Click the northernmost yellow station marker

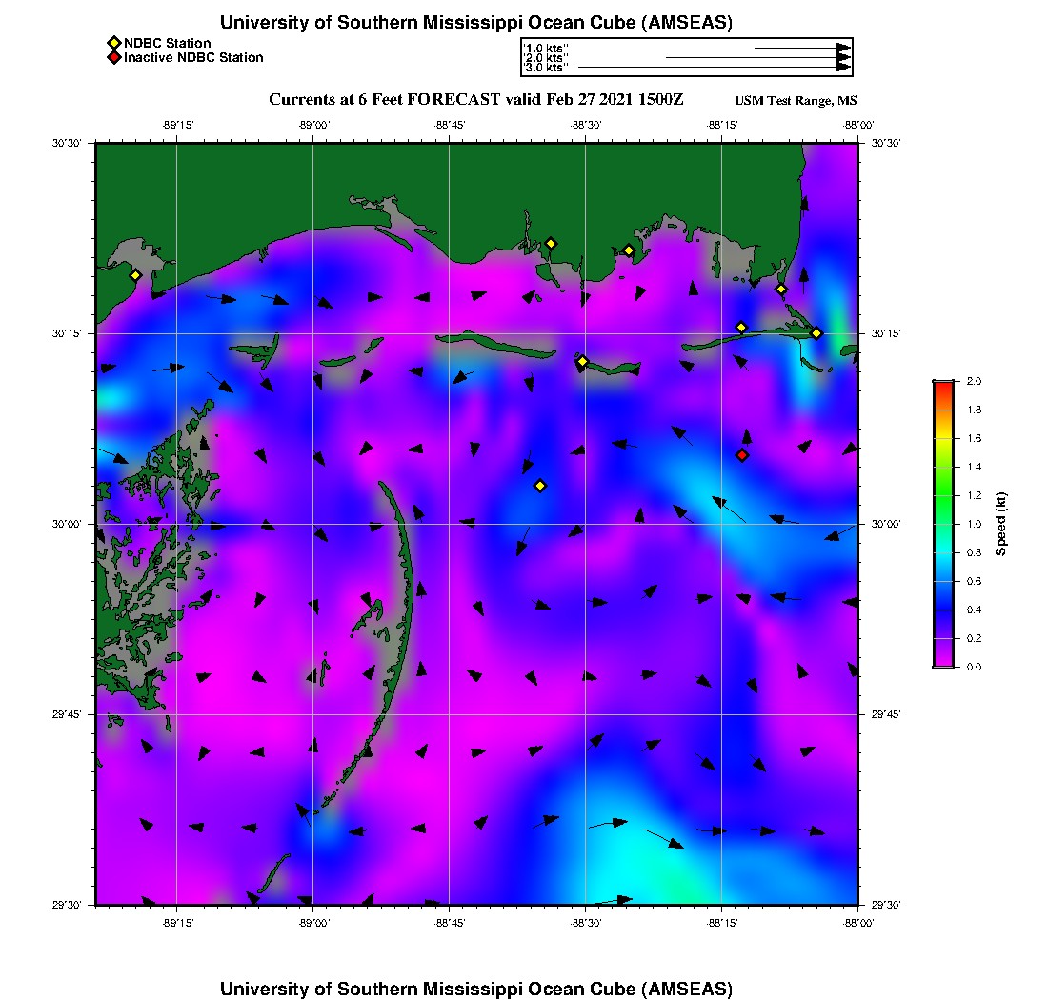pos(551,243)
